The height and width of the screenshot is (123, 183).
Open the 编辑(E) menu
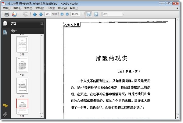(17, 8)
